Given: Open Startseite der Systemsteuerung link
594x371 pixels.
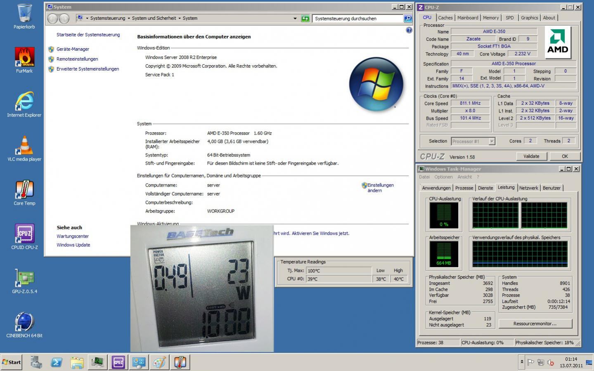Looking at the screenshot, I should coord(88,35).
